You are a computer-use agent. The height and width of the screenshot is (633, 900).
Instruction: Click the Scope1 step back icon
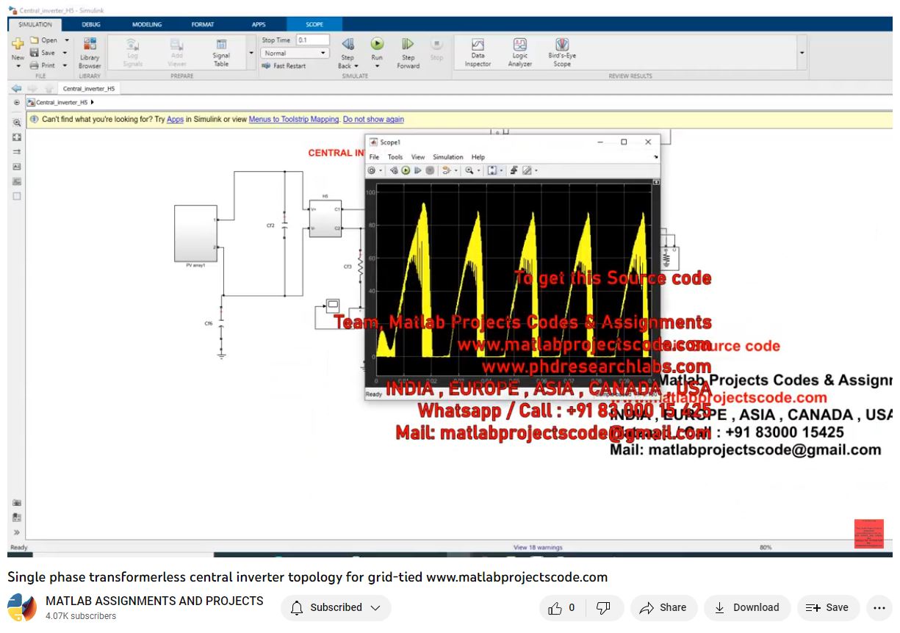pos(394,170)
